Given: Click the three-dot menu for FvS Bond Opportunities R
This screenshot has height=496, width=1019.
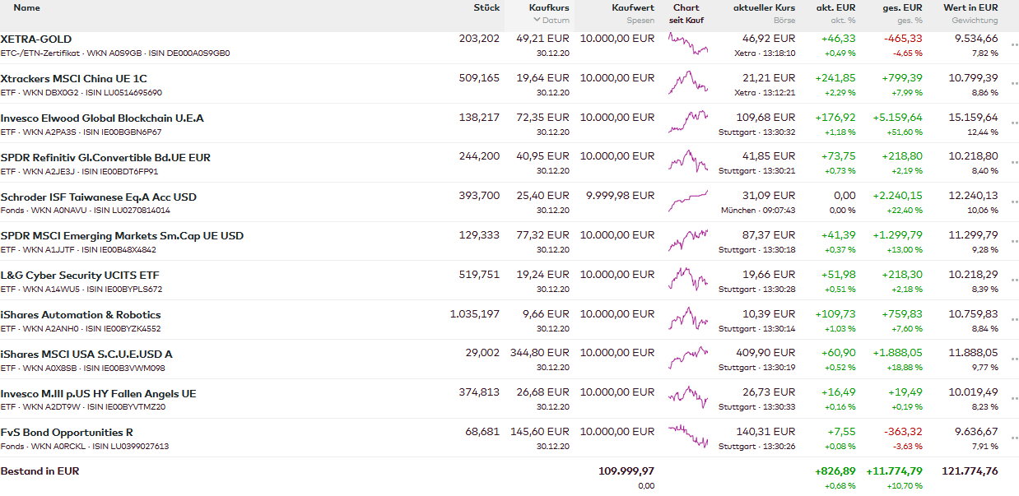Looking at the screenshot, I should pos(1013,438).
